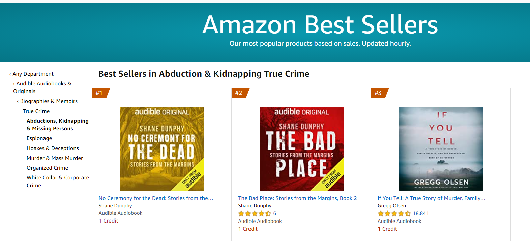Click The Bad Place cover image
530x241 pixels.
point(301,149)
